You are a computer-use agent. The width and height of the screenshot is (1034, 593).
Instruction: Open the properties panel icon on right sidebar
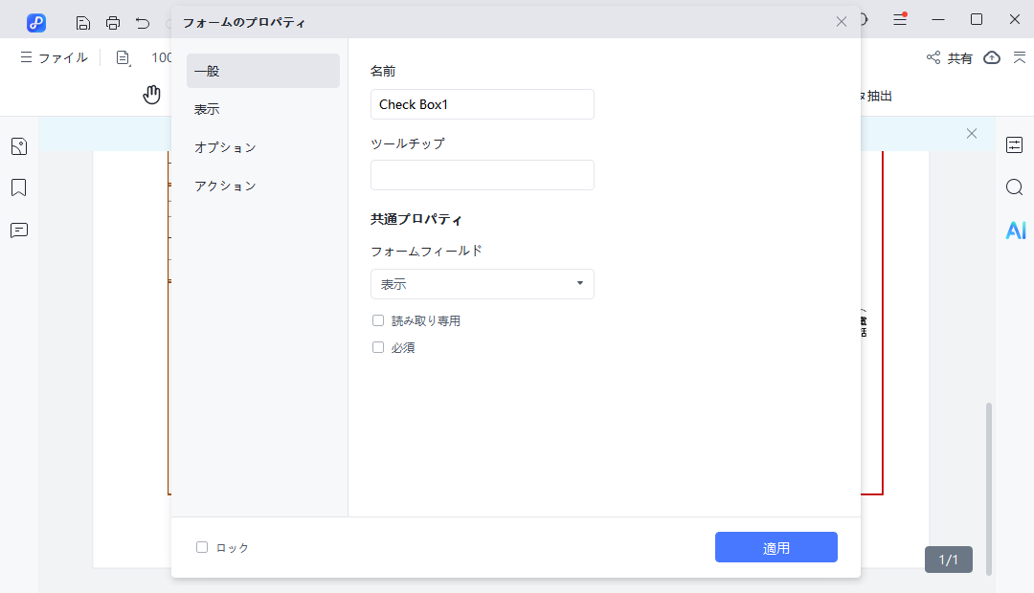(1014, 145)
